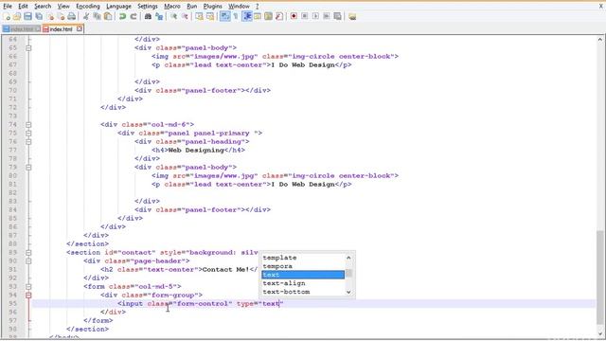Toggle the Indent Guide button
The height and width of the screenshot is (341, 606).
(x=246, y=16)
